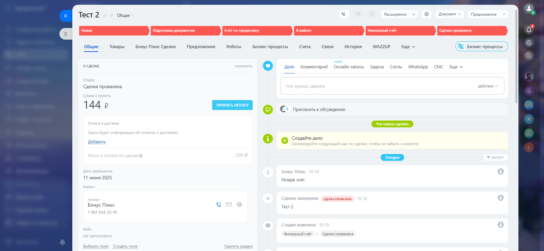This screenshot has width=544, height=251.
Task: Select the Комментарий tab in the timeline
Action: click(314, 67)
